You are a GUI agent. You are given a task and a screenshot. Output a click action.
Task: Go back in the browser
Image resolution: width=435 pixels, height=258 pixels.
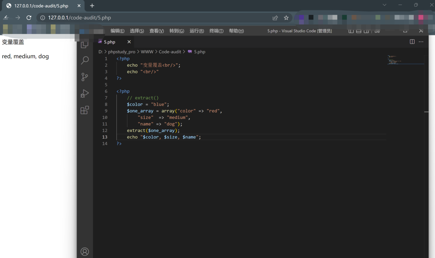point(6,18)
